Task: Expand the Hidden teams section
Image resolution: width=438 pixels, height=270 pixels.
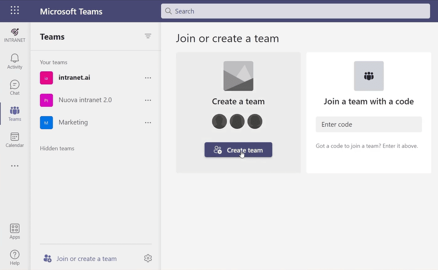Action: click(x=57, y=148)
